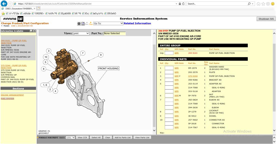Viewport: 277px width, 144px height.
Task: Open the browser home icon
Action: point(258,4)
